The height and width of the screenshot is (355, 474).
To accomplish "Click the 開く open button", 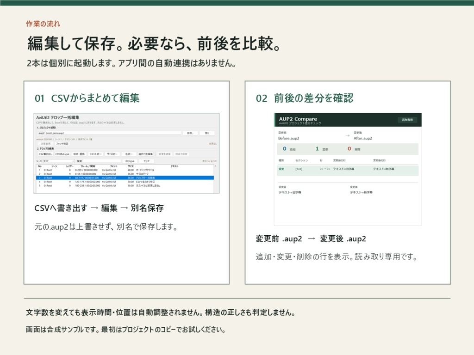I will coord(207,133).
